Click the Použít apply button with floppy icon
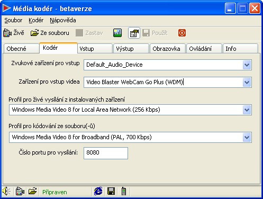The image size is (263, 199). tap(155, 33)
